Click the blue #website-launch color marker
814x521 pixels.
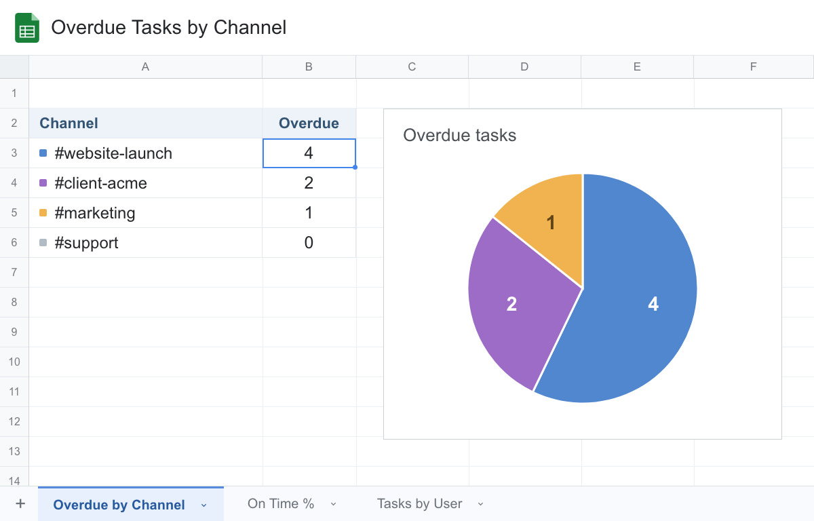pyautogui.click(x=43, y=153)
